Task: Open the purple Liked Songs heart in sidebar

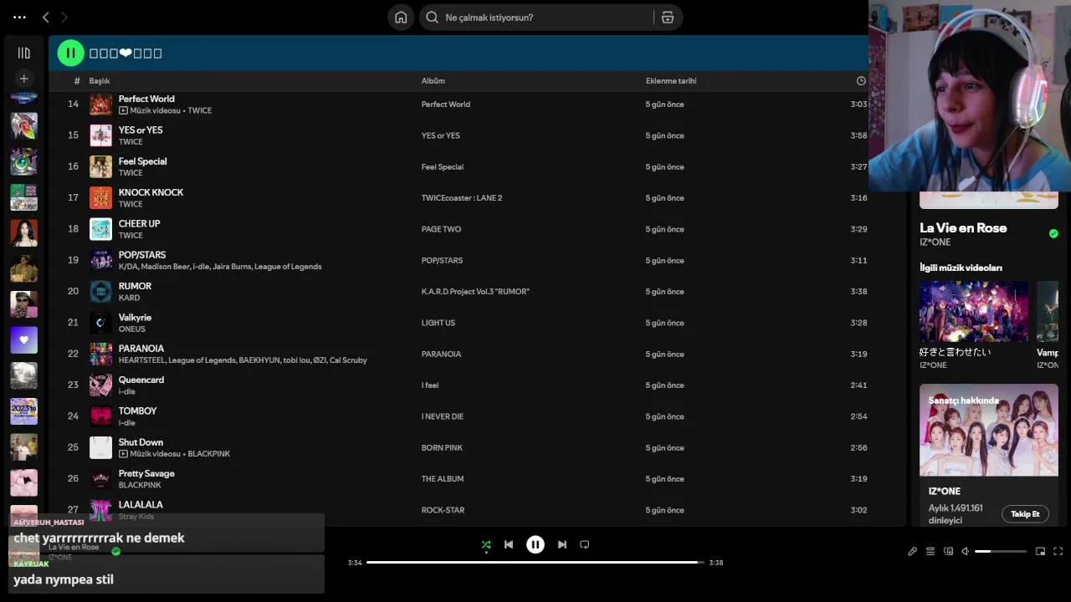Action: coord(23,339)
